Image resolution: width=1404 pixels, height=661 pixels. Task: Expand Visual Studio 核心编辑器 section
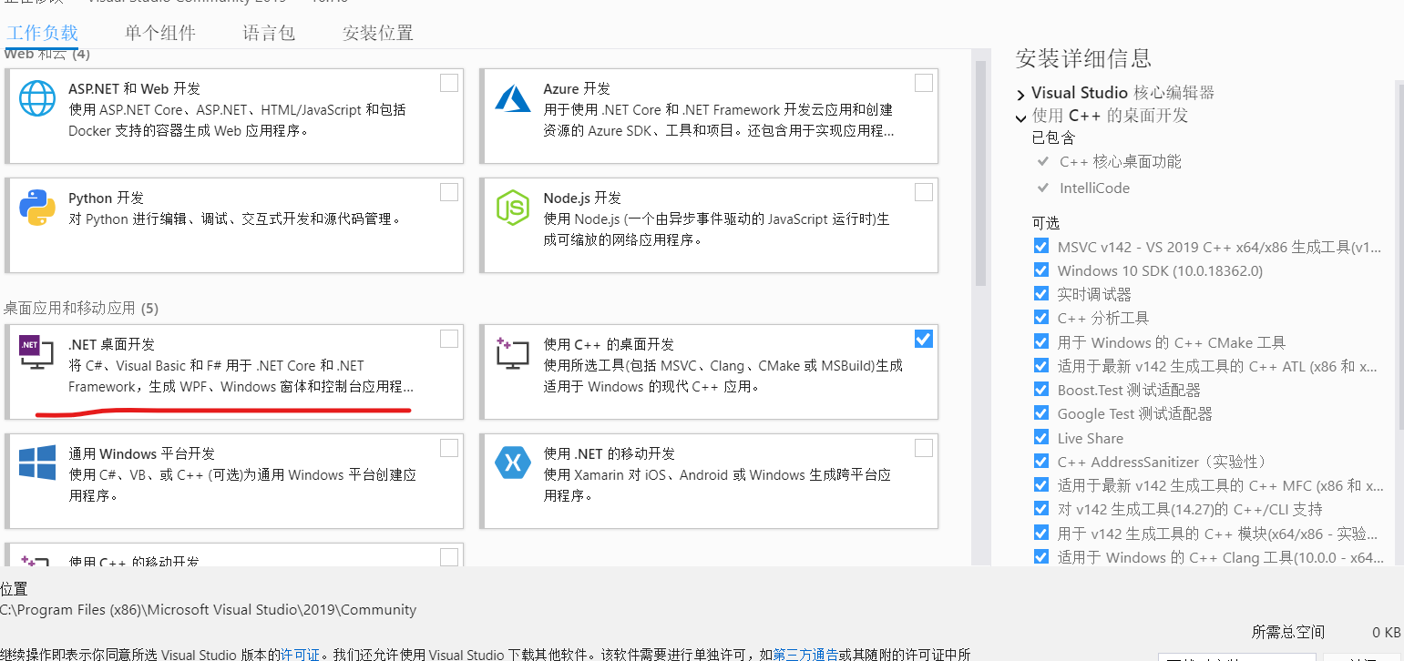pyautogui.click(x=1020, y=93)
